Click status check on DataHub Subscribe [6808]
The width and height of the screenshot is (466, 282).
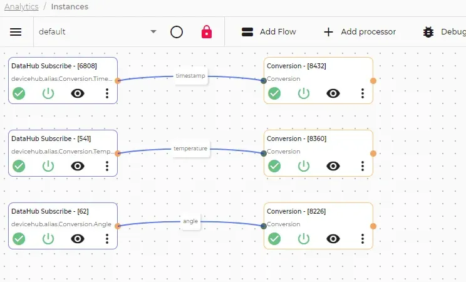(x=19, y=93)
